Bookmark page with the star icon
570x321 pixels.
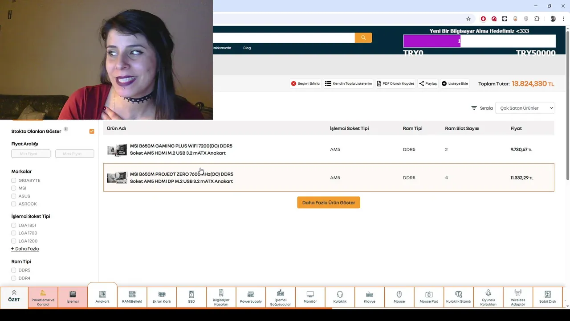[x=468, y=19]
